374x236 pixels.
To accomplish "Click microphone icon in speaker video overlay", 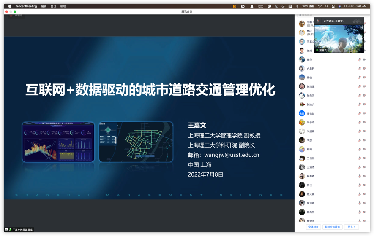I will pyautogui.click(x=317, y=51).
